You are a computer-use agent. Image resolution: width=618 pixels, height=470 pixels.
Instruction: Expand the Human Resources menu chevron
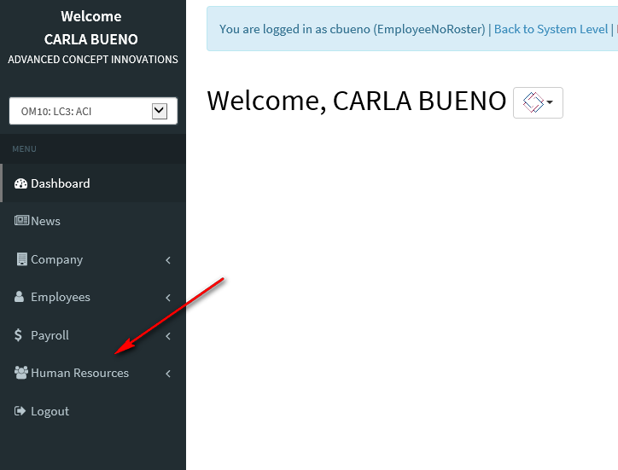coord(168,374)
